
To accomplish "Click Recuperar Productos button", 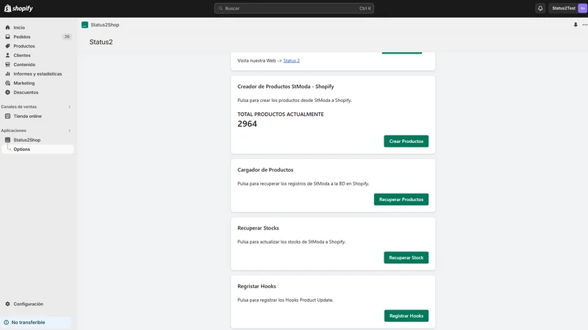I will 401,199.
